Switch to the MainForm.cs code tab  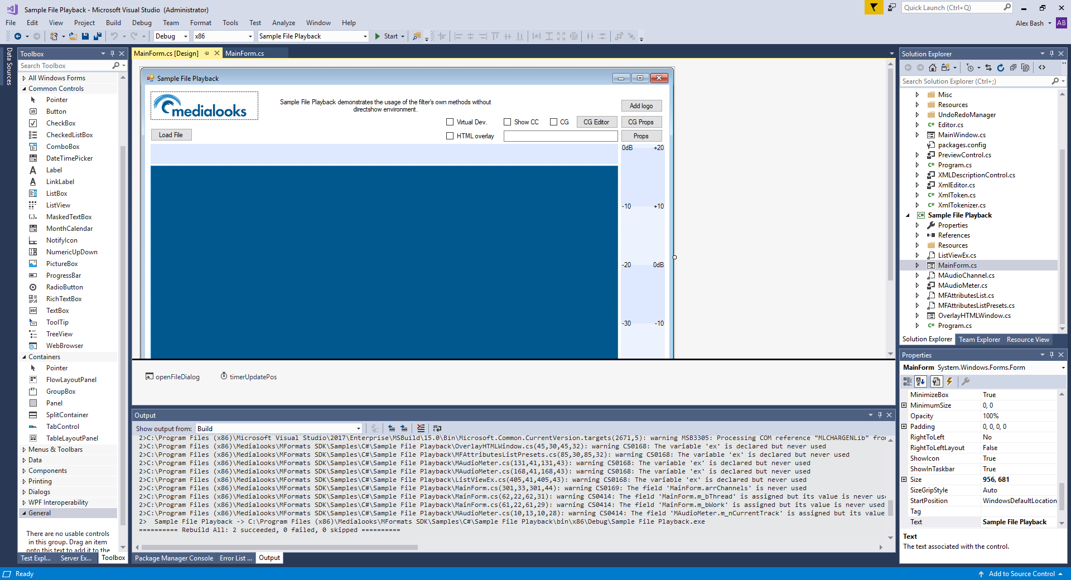244,54
